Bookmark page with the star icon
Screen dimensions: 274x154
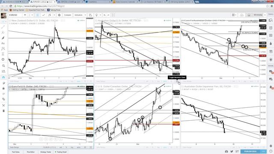(x=267, y=6)
